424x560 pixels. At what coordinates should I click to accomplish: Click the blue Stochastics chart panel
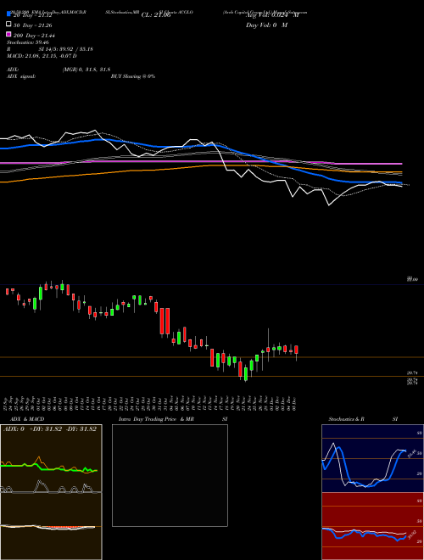tap(372, 458)
